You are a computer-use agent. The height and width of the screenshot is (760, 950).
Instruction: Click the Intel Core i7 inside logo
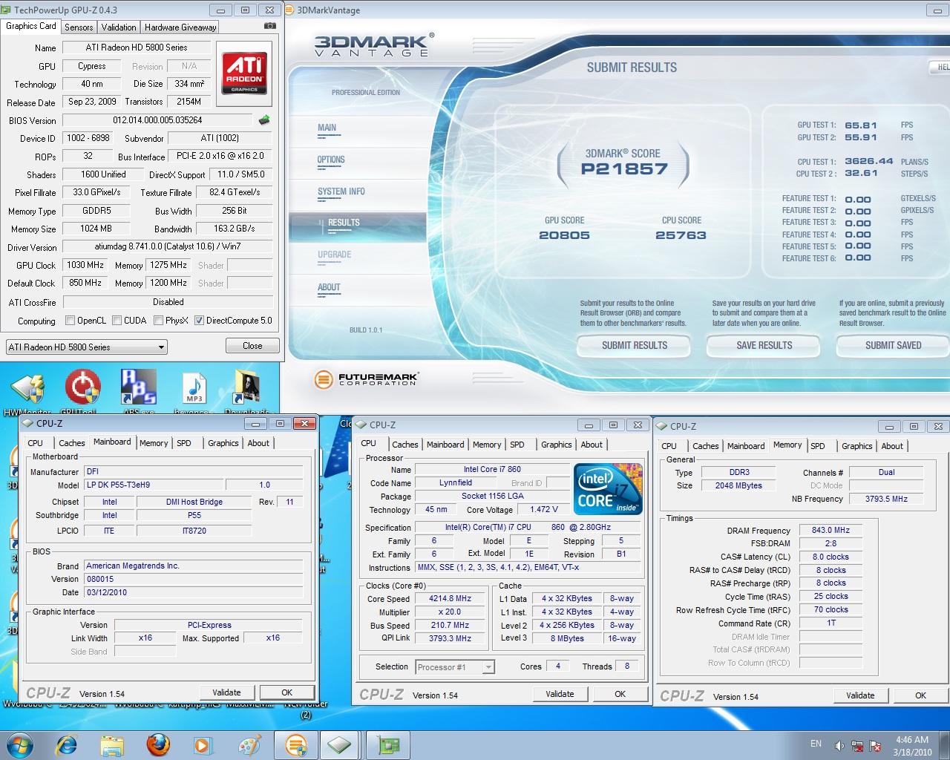coord(609,488)
